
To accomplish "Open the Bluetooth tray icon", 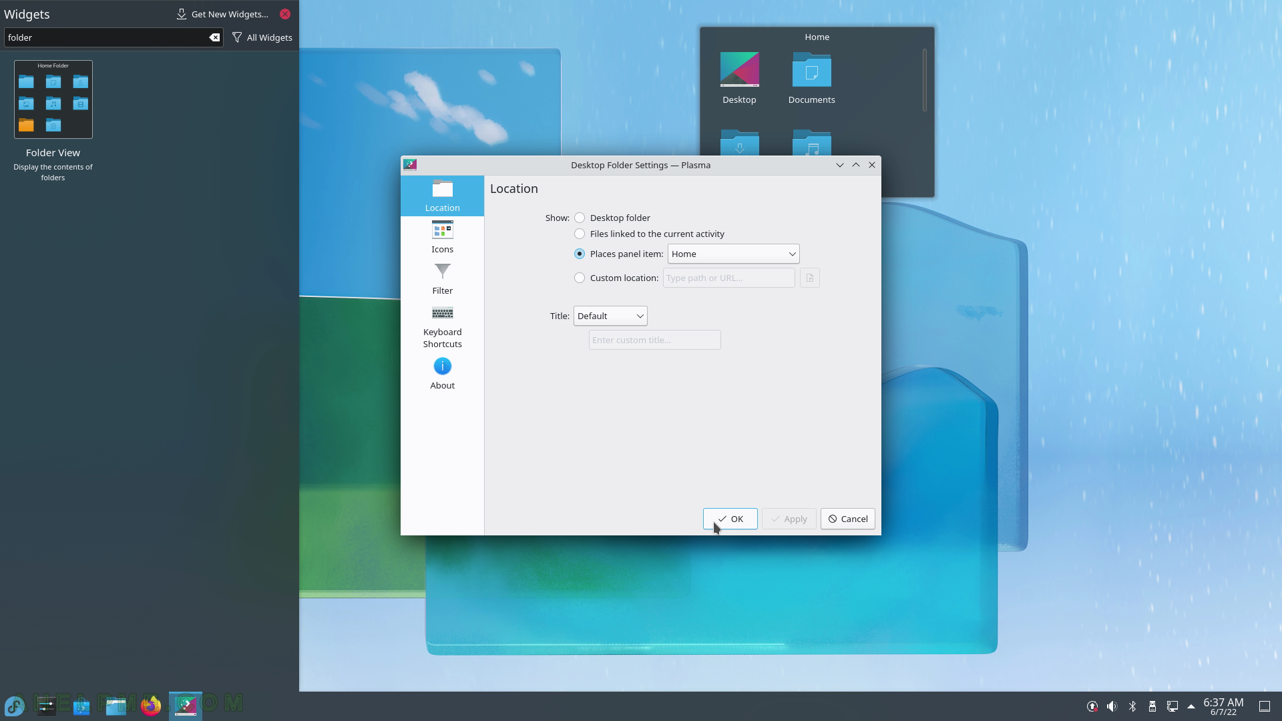I will [1132, 706].
